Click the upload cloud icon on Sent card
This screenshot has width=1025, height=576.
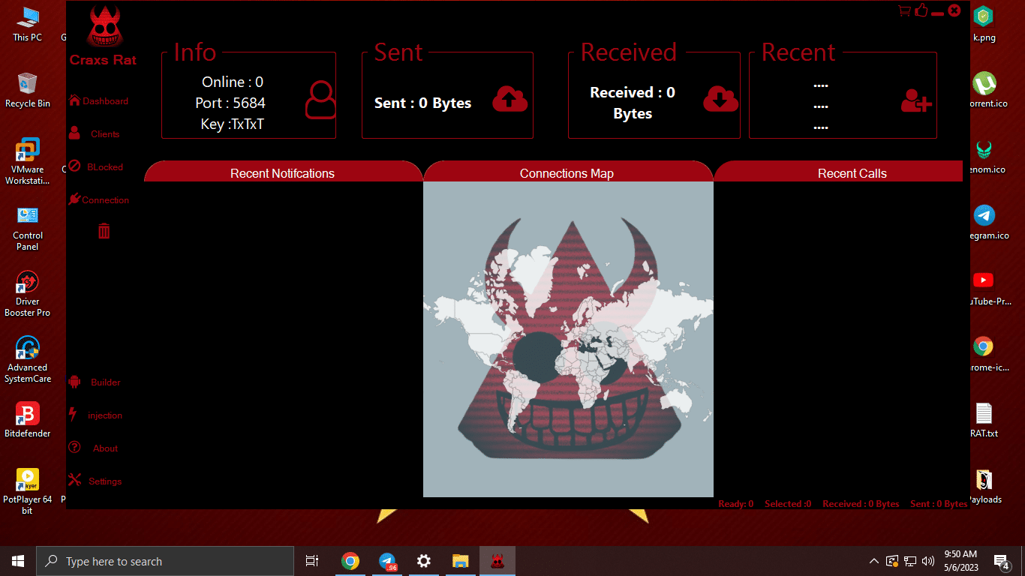click(509, 98)
